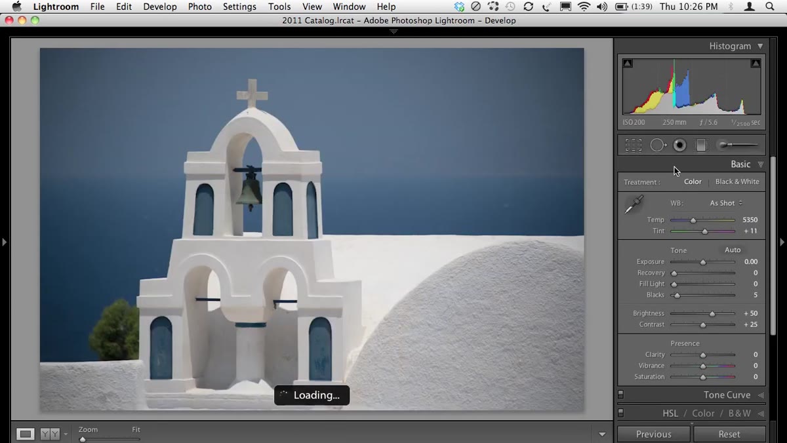Collapse the Histogram panel

760,46
